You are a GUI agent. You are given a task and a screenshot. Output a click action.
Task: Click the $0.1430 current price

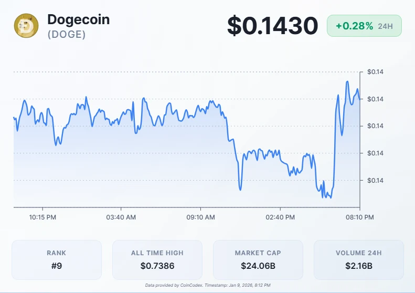tap(272, 26)
